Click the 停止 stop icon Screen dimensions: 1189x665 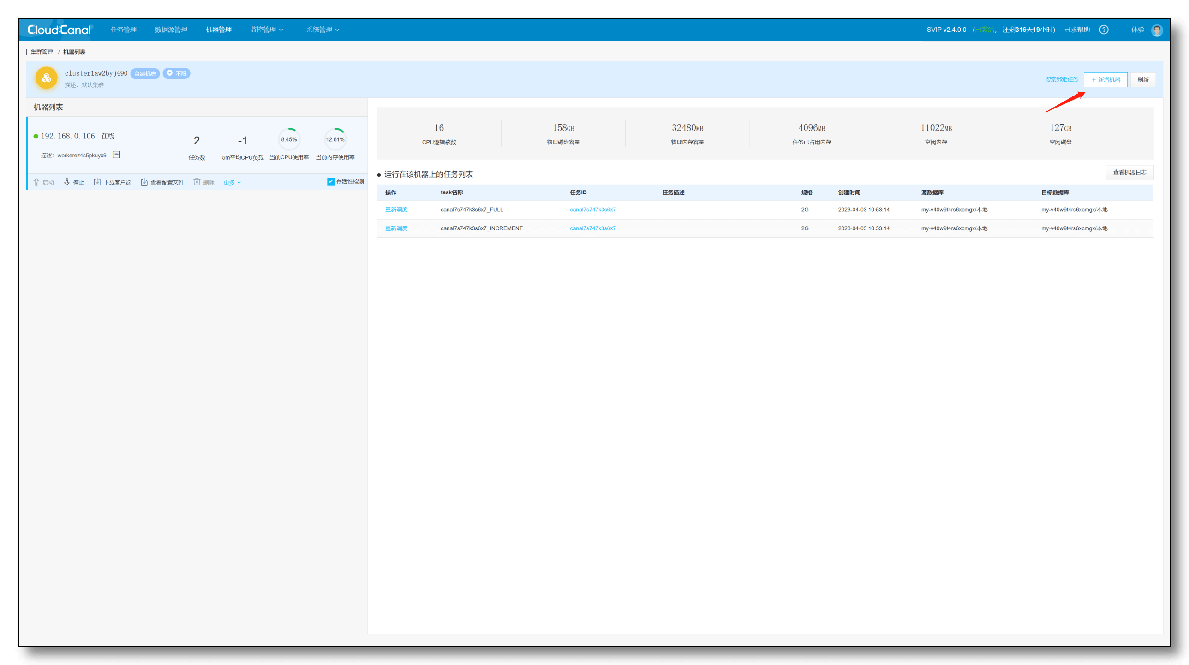[67, 182]
